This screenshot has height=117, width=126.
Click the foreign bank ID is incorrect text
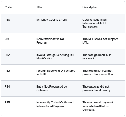(97, 57)
